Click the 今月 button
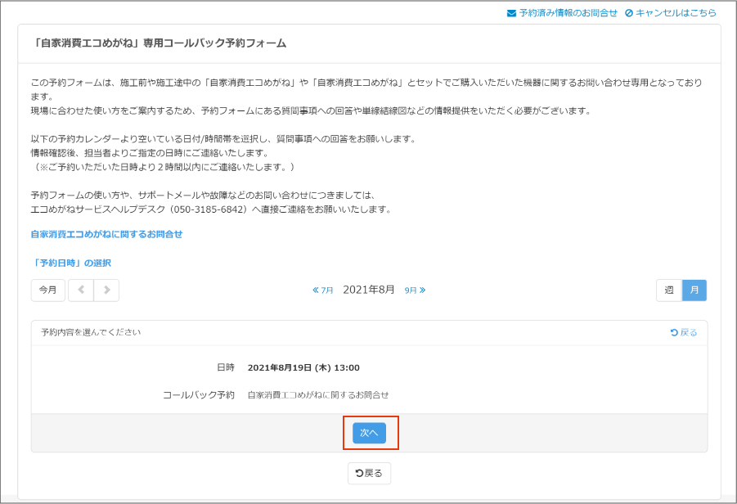 pos(48,290)
